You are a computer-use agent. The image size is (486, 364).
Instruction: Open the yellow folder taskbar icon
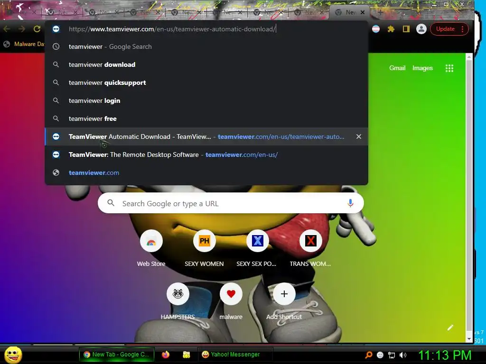(x=186, y=355)
